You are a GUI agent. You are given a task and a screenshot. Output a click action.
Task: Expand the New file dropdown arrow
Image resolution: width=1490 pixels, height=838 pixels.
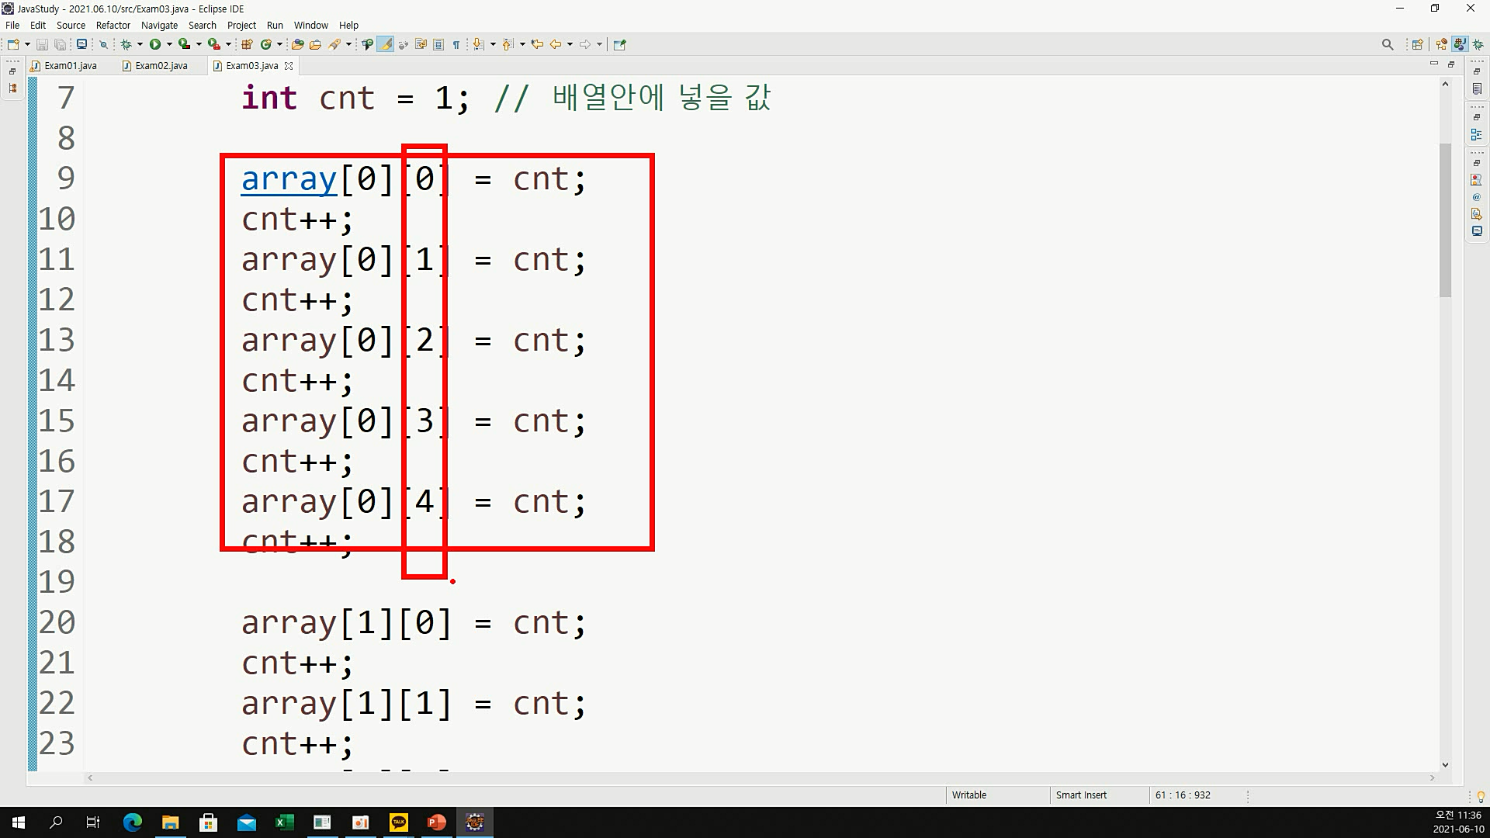[x=27, y=44]
